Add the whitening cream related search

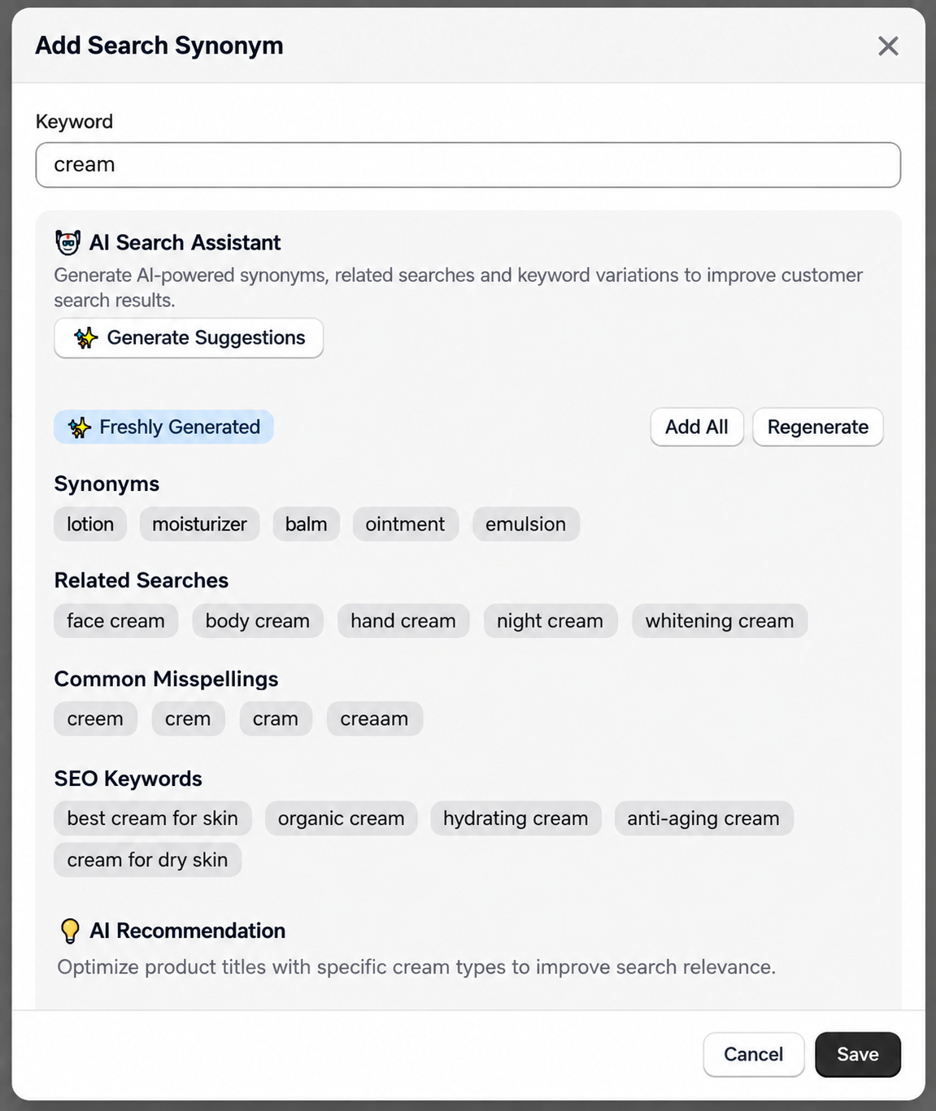click(719, 621)
